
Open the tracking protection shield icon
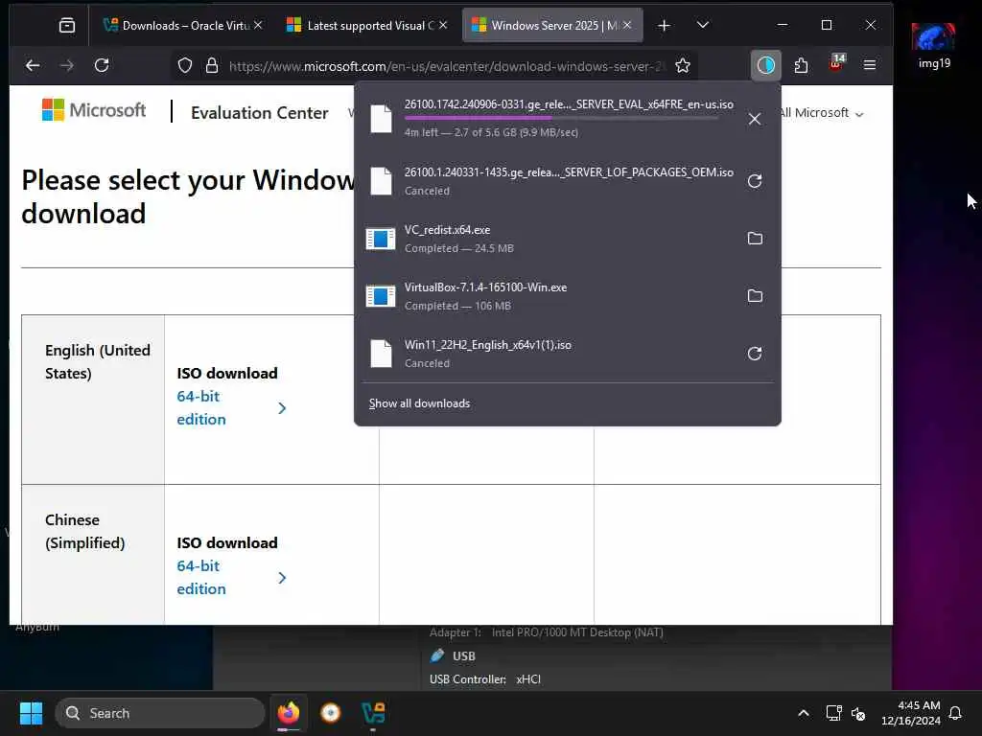coord(185,66)
